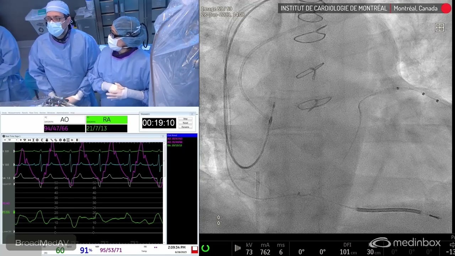The width and height of the screenshot is (455, 256).
Task: Click the heart rate value 60
Action: coord(60,251)
